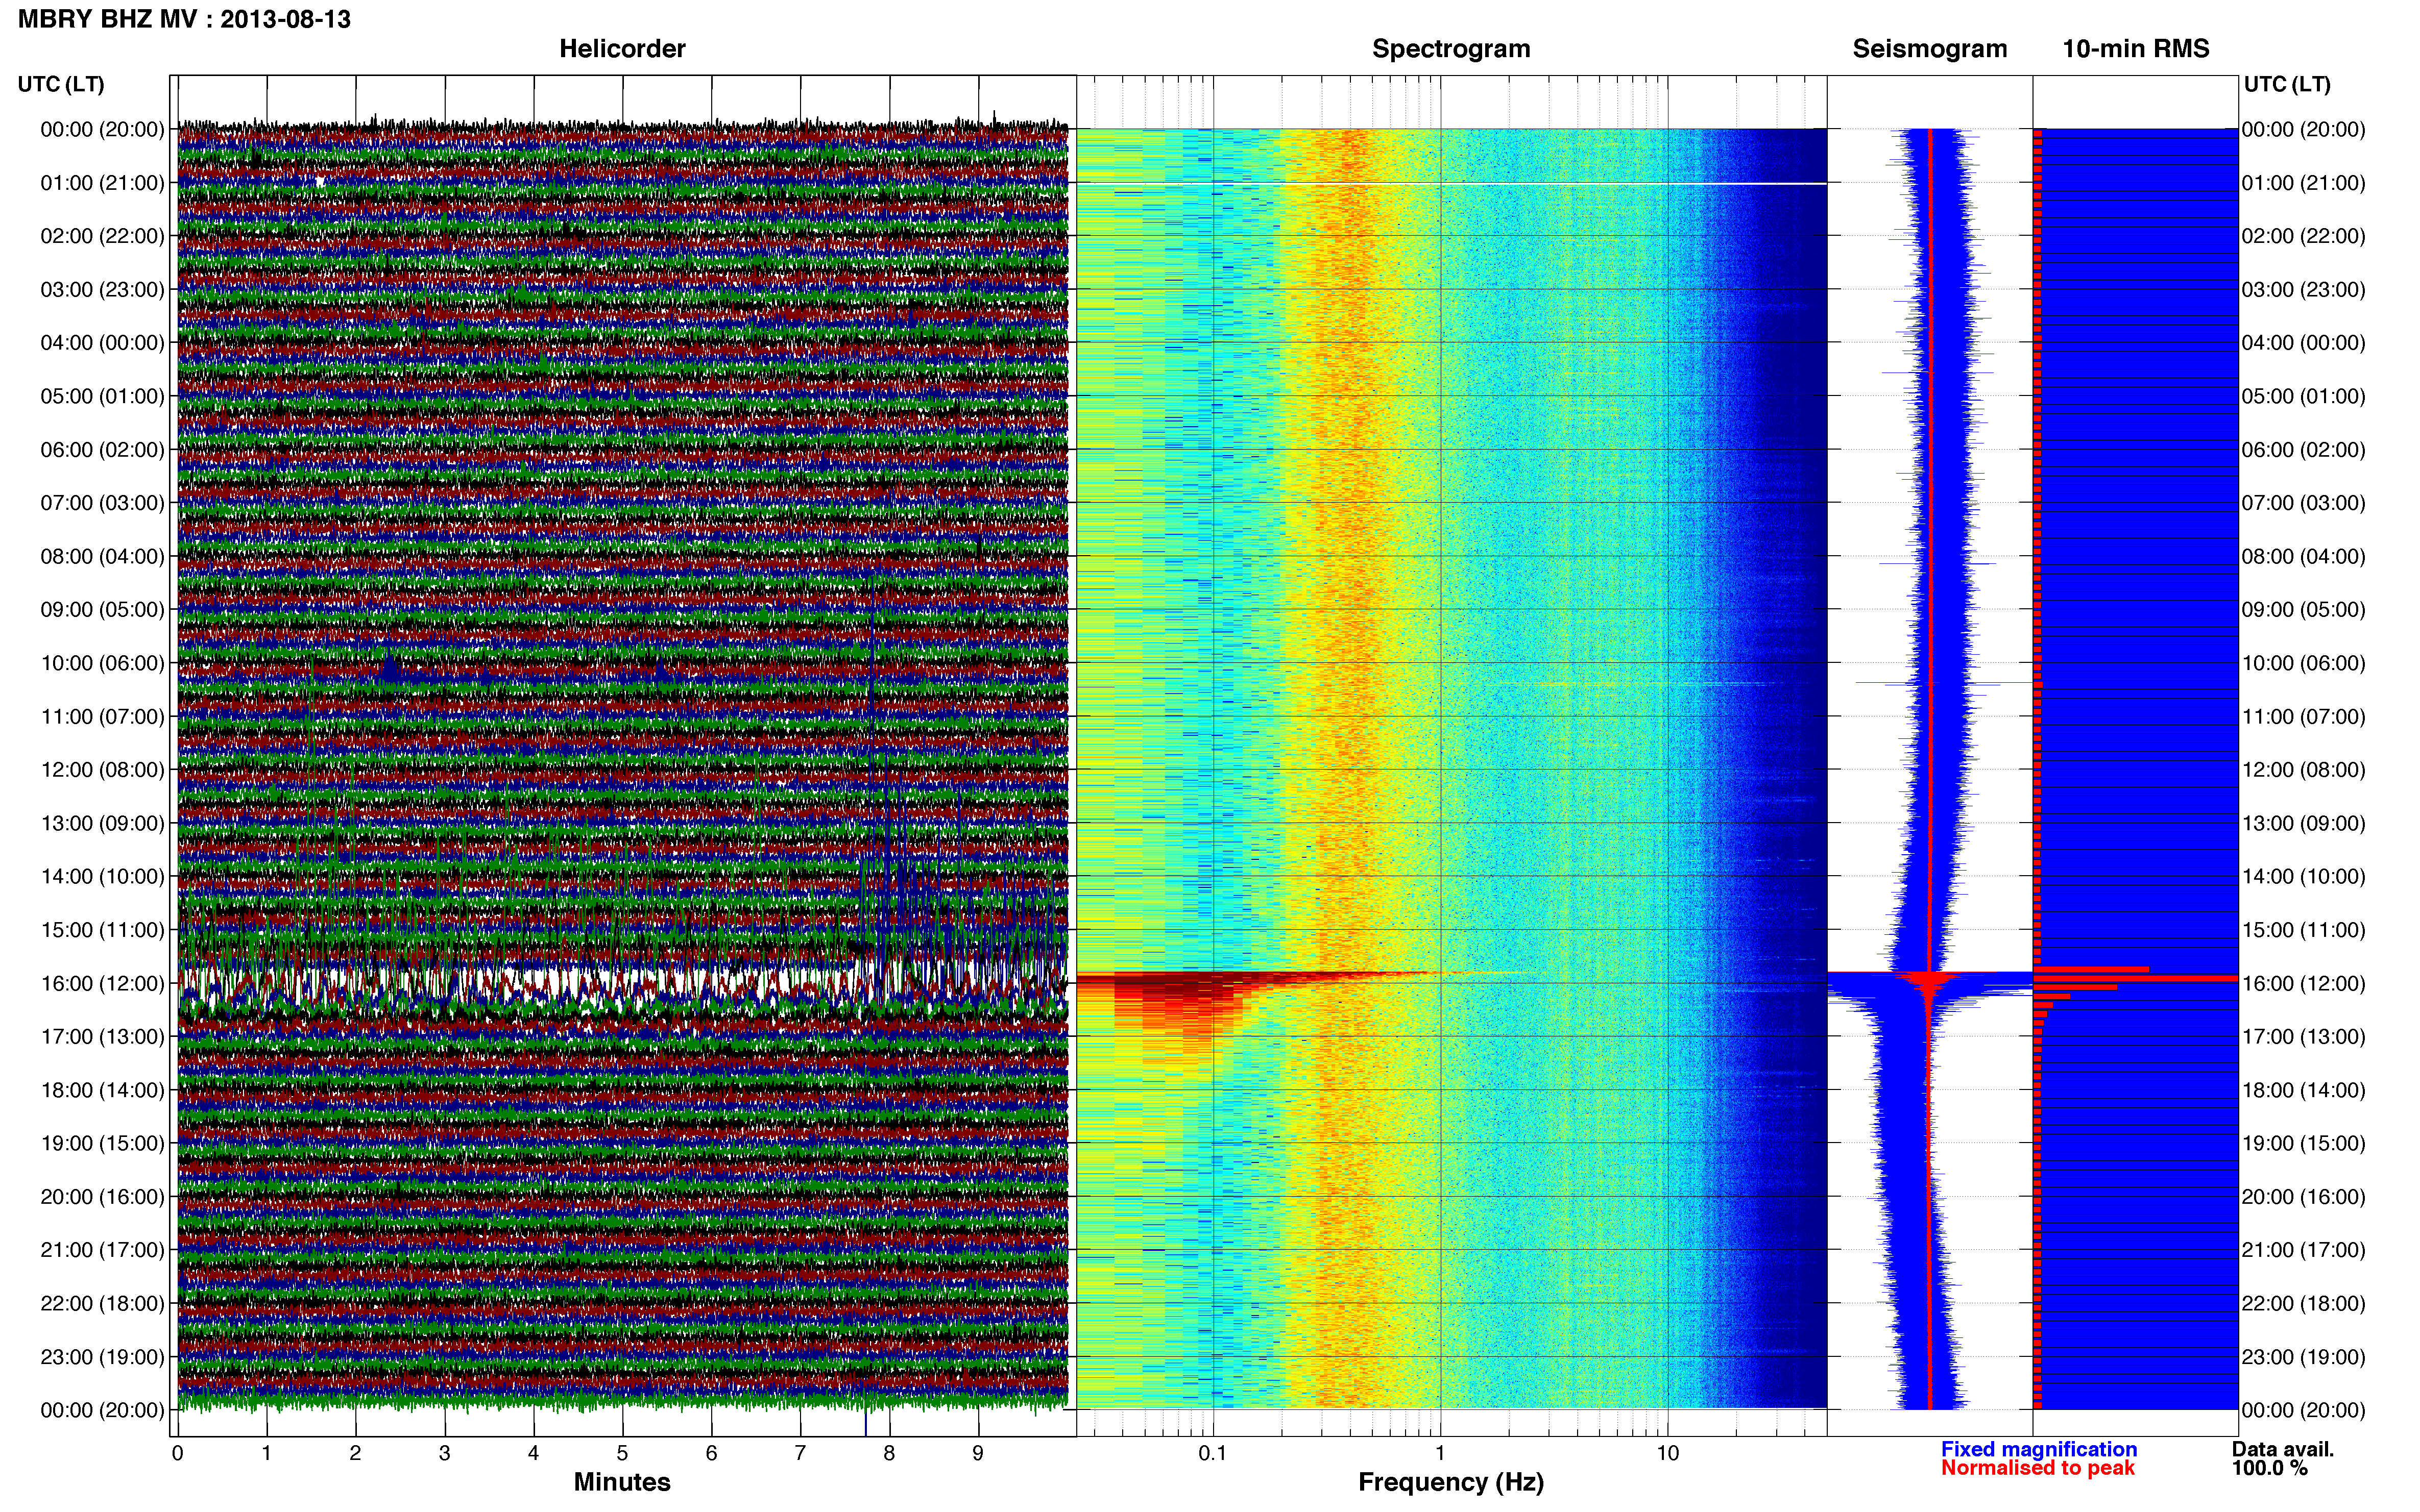Click the right 16:00 (12:00) time label

click(2304, 983)
